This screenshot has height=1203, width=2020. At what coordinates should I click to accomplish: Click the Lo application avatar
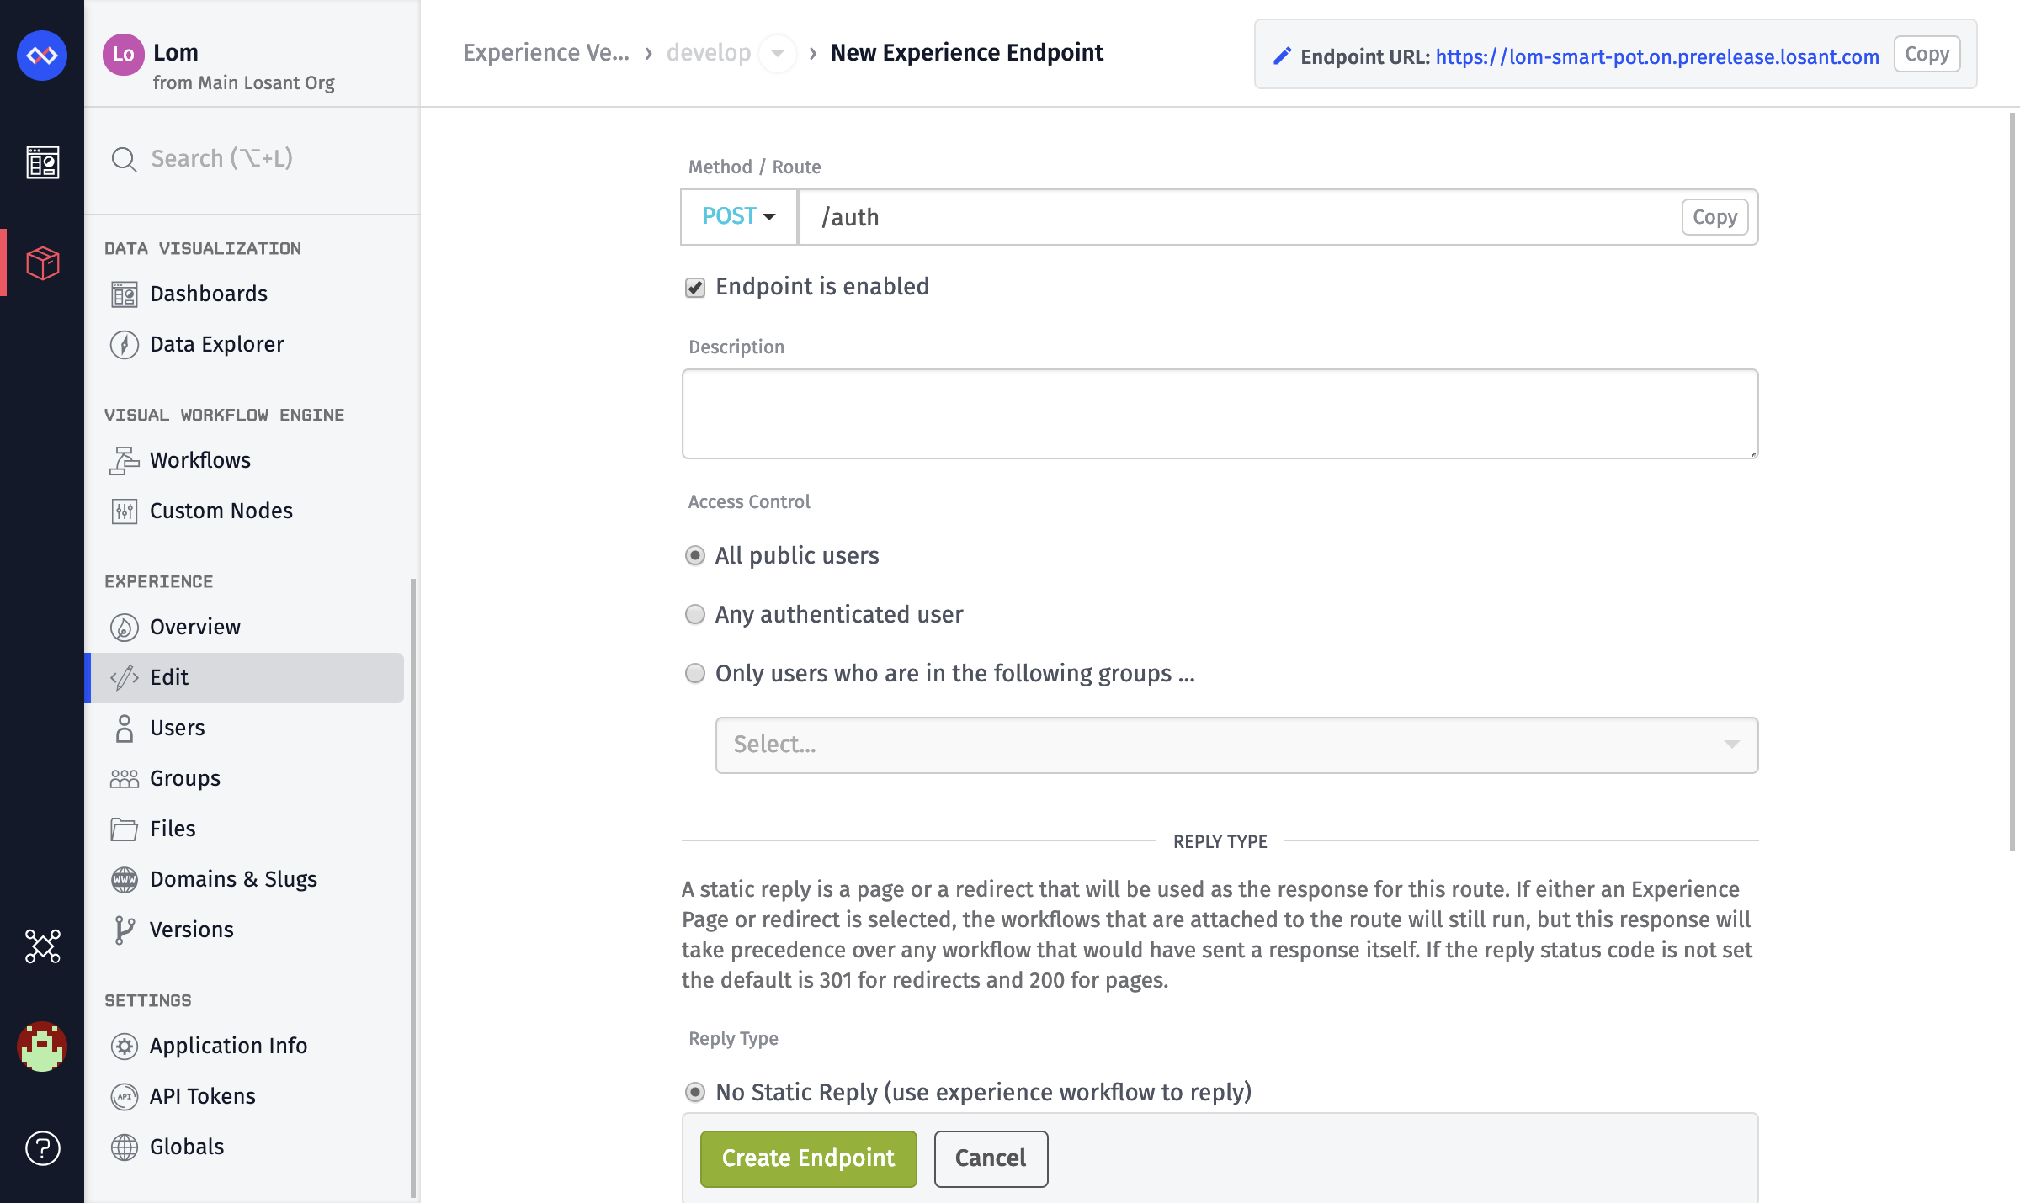coord(124,55)
